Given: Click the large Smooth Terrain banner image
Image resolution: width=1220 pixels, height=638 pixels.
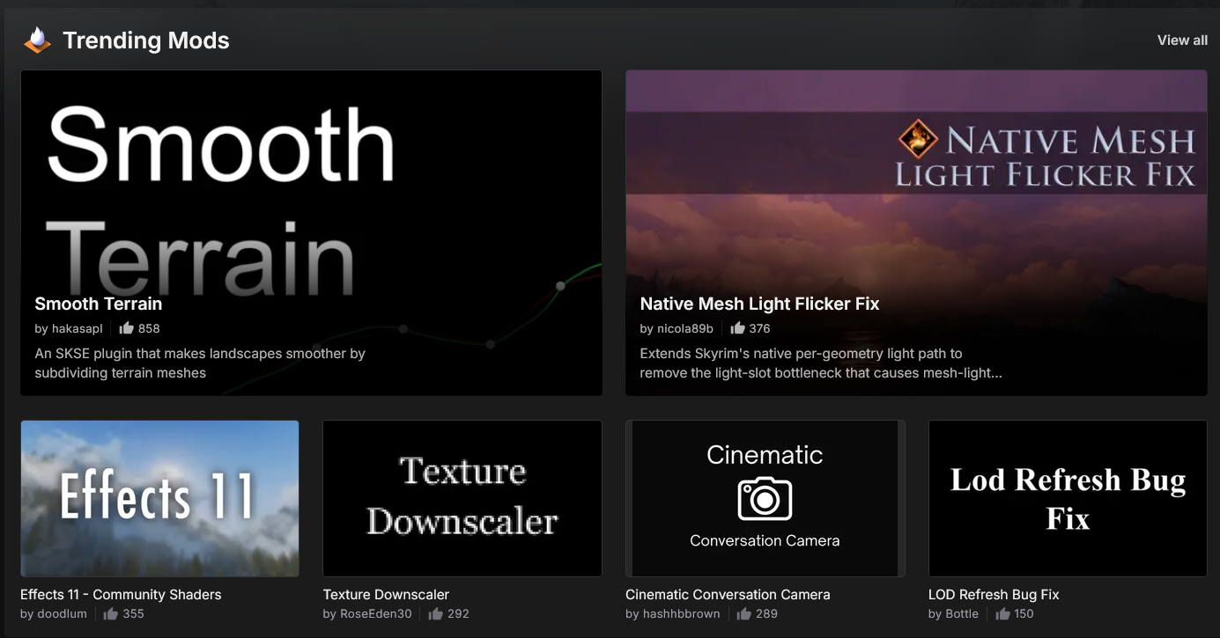Looking at the screenshot, I should coord(311,233).
